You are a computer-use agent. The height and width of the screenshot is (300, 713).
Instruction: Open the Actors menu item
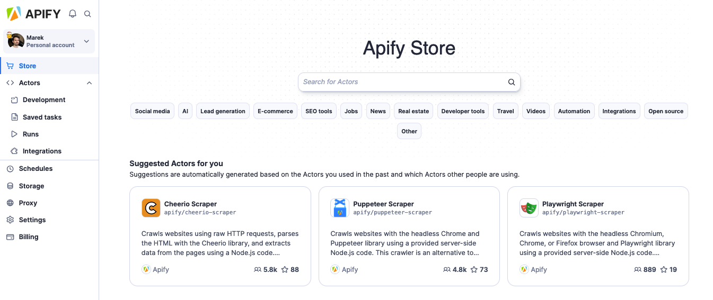coord(30,83)
